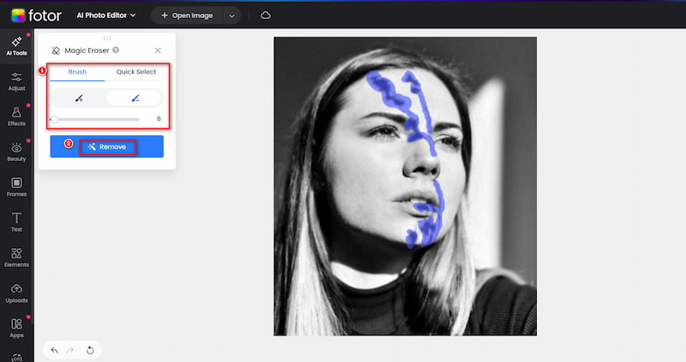The width and height of the screenshot is (686, 362).
Task: Click the Magic Eraser panel drag handle
Action: (107, 39)
